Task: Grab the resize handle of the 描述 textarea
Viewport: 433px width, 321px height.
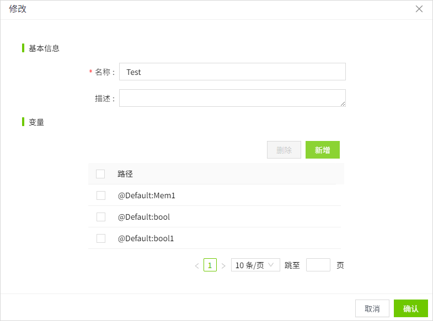Action: coord(343,104)
